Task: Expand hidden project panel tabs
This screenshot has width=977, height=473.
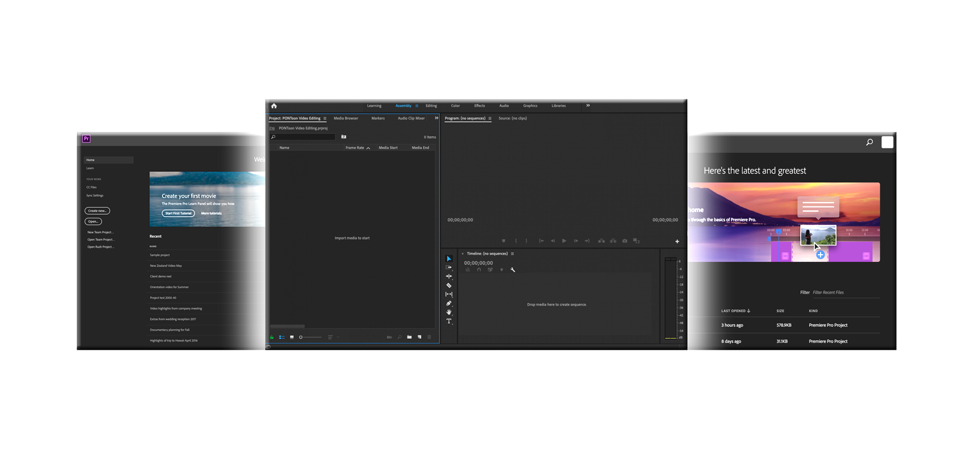Action: [436, 118]
